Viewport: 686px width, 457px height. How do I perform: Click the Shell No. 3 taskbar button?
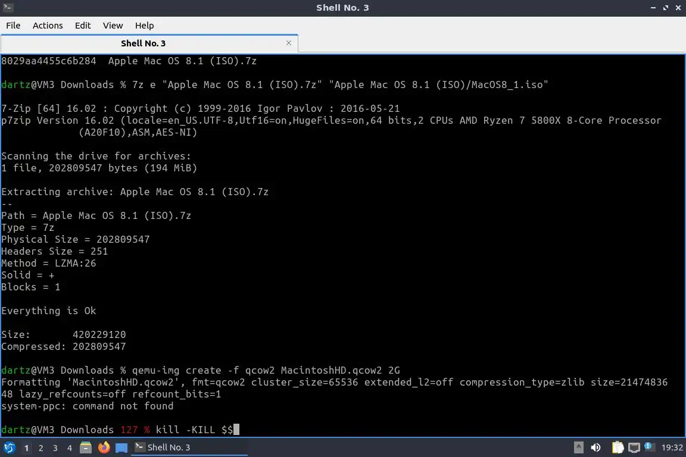(189, 447)
